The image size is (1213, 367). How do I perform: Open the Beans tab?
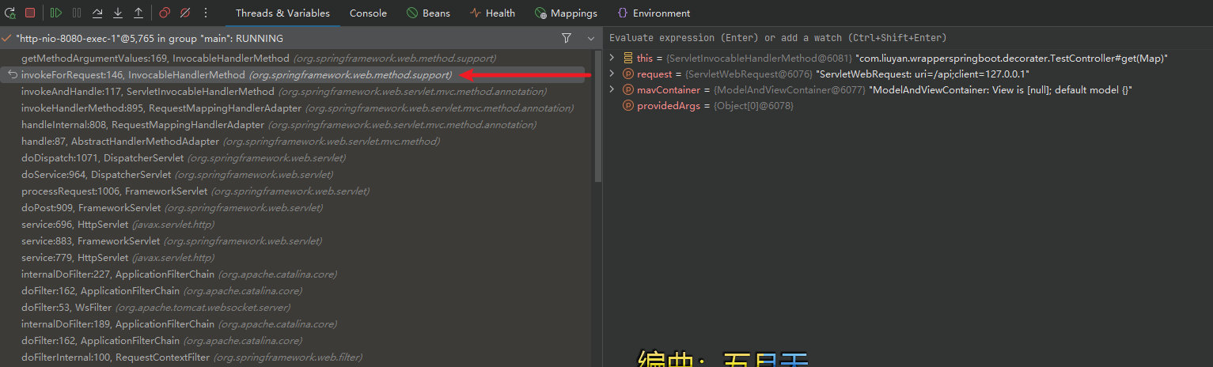click(x=428, y=13)
